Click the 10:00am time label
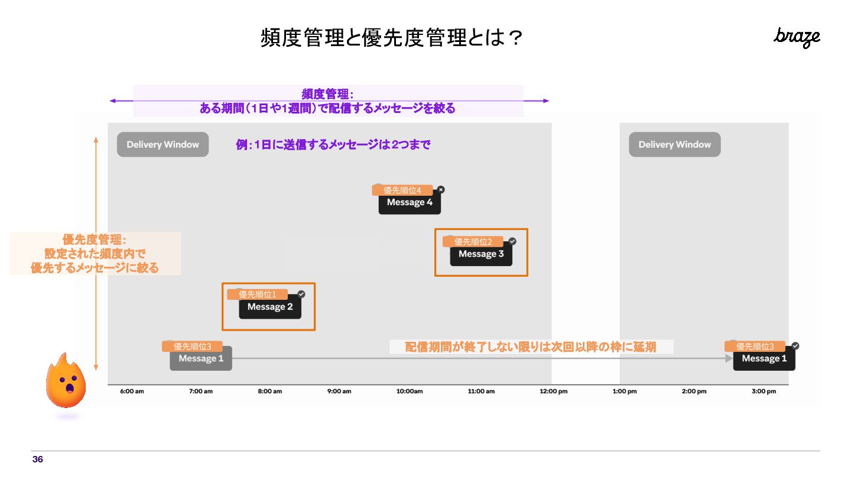 click(410, 391)
